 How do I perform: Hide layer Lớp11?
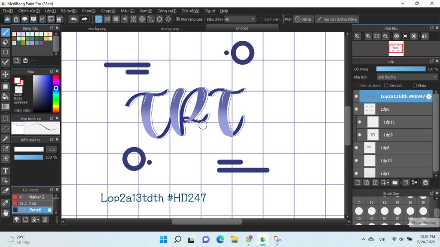pos(360,122)
